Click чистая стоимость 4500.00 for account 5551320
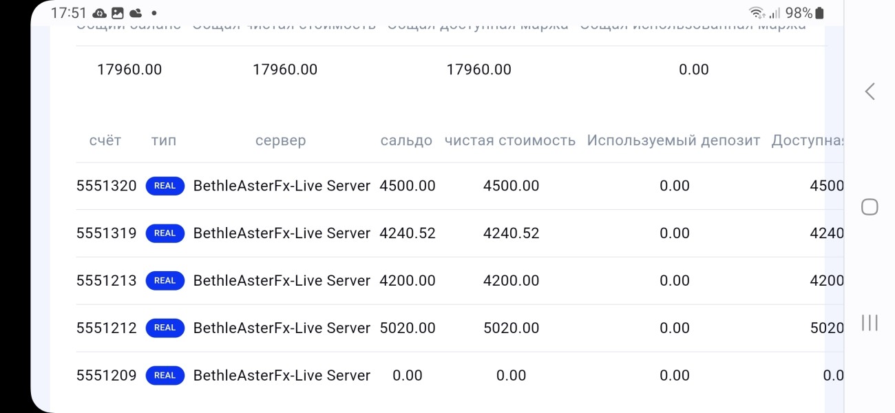Image resolution: width=895 pixels, height=413 pixels. click(512, 186)
